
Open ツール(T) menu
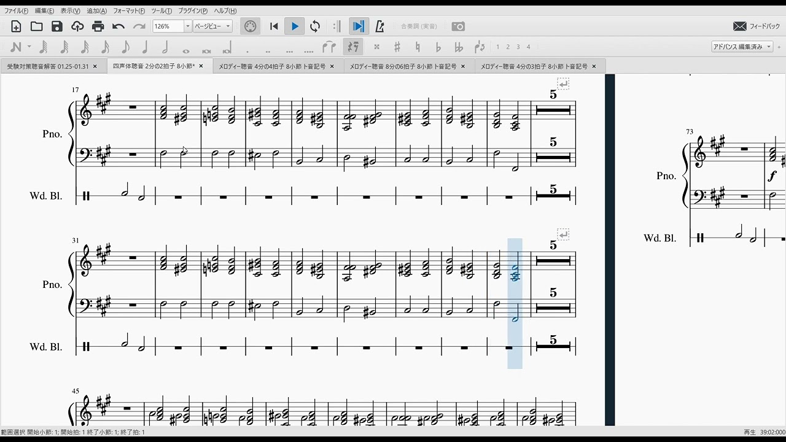click(x=161, y=11)
